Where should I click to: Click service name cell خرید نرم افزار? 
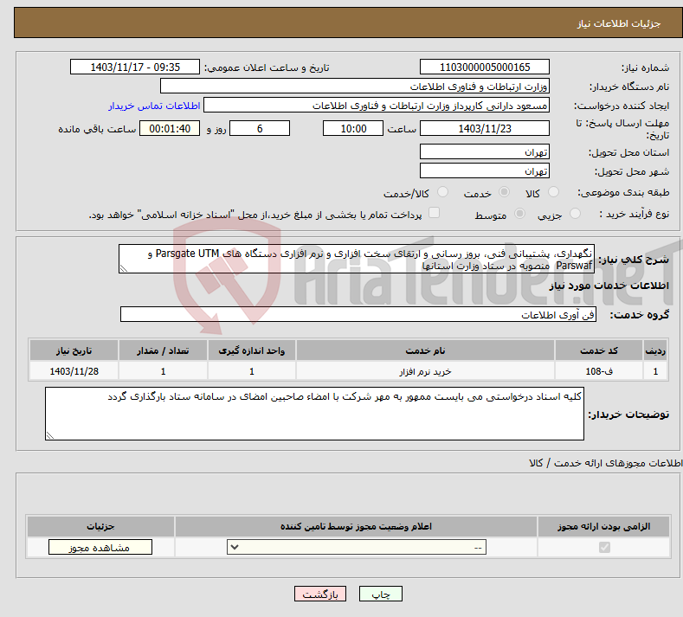pyautogui.click(x=425, y=371)
